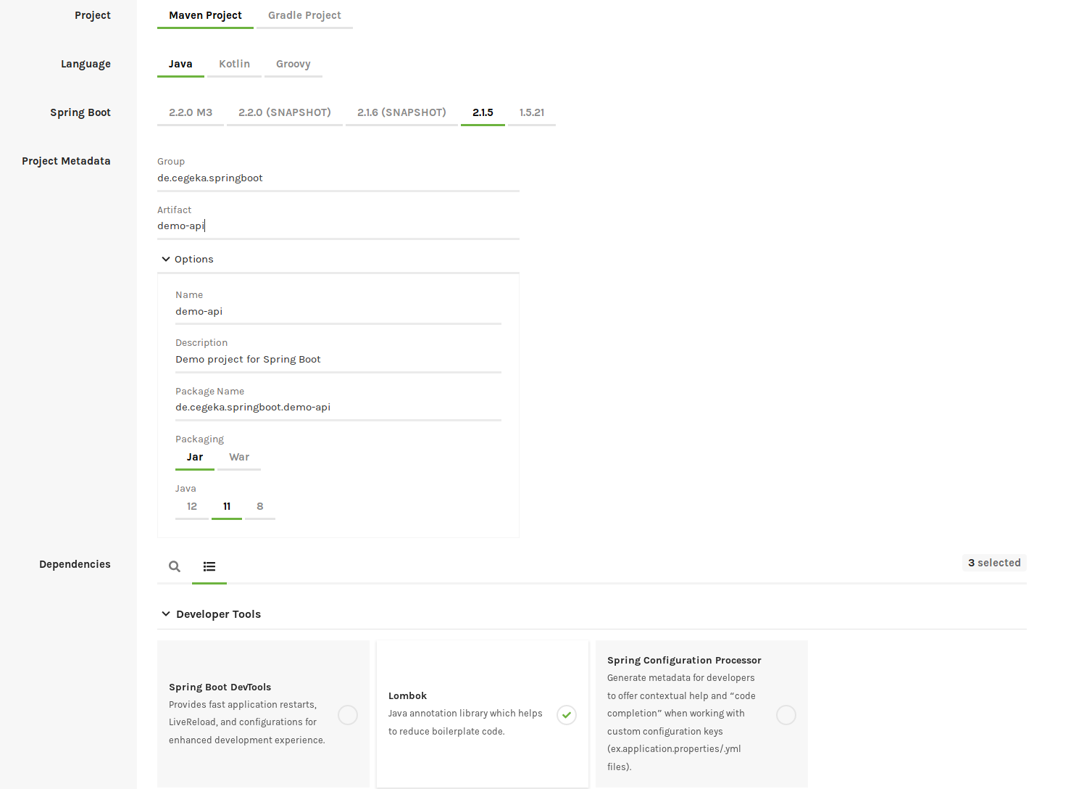Edit the Package Name field
The height and width of the screenshot is (789, 1071).
(338, 408)
